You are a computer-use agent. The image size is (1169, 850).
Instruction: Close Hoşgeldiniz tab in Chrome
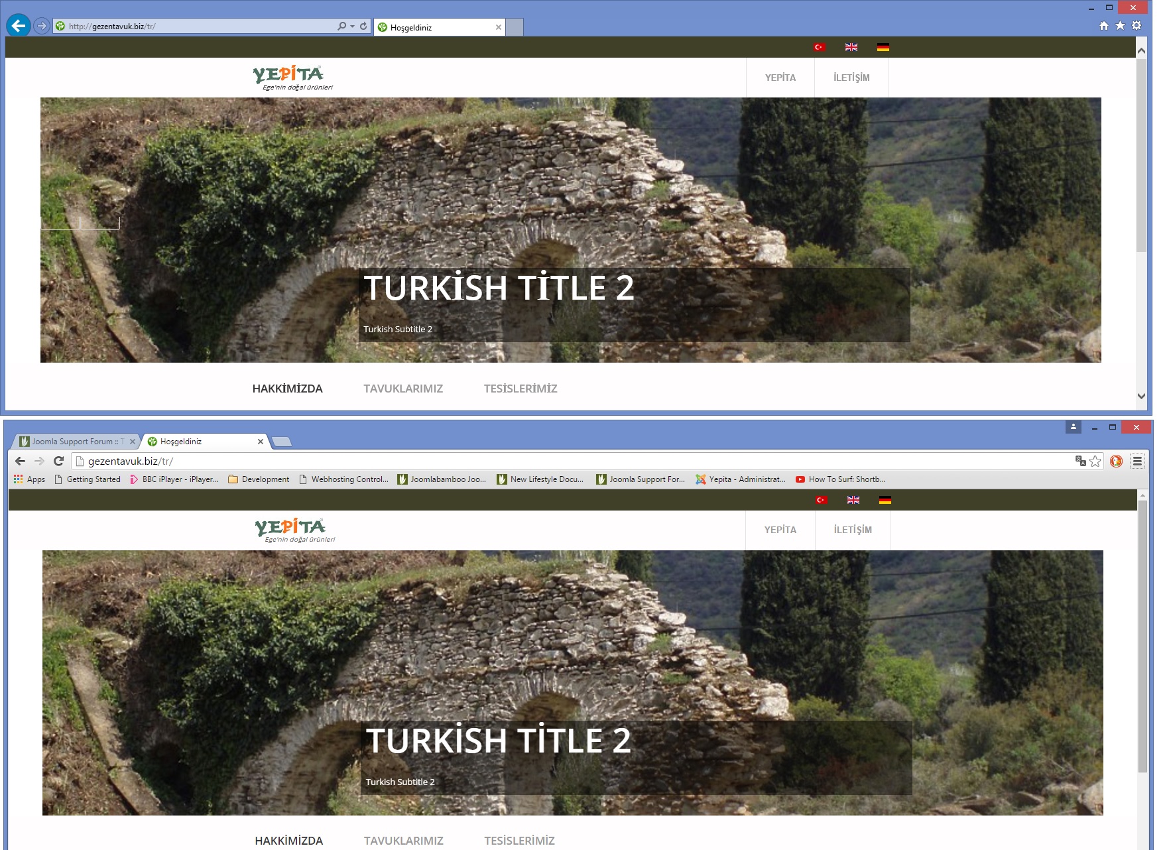pos(261,442)
